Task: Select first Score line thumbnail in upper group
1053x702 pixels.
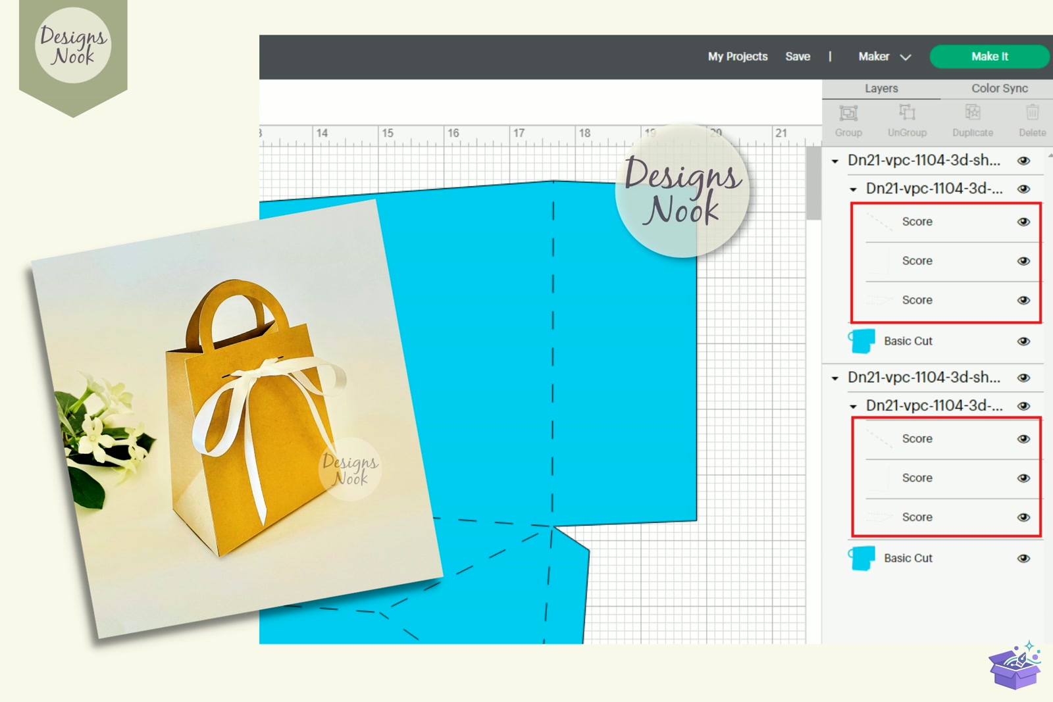Action: (879, 222)
